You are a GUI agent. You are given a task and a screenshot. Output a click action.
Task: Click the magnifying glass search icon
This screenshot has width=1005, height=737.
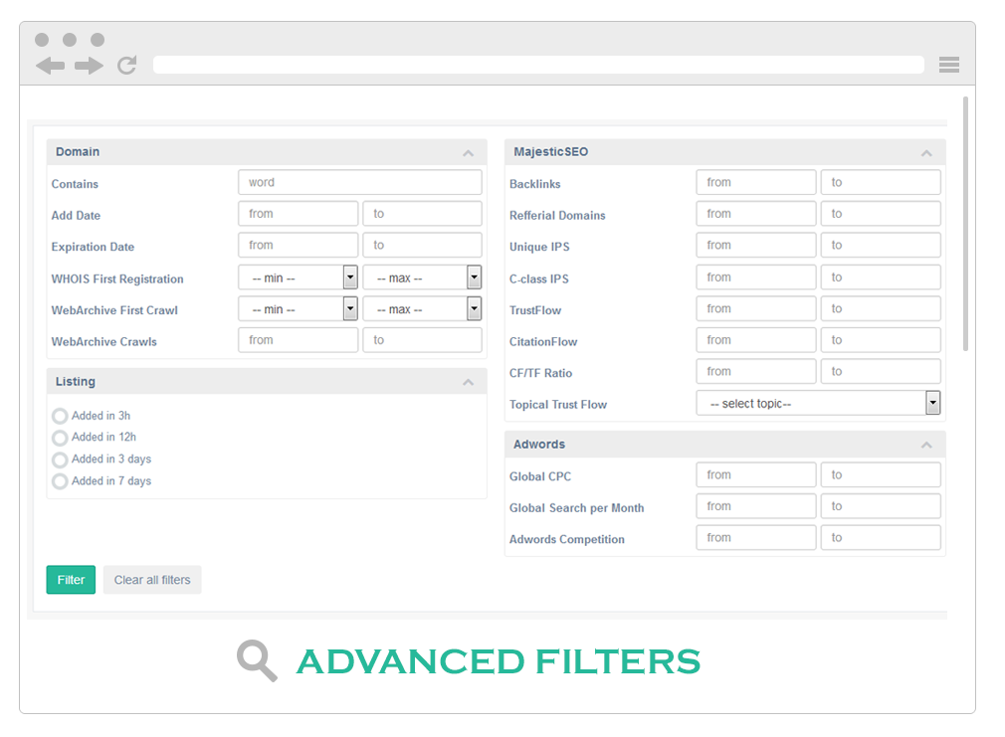257,660
